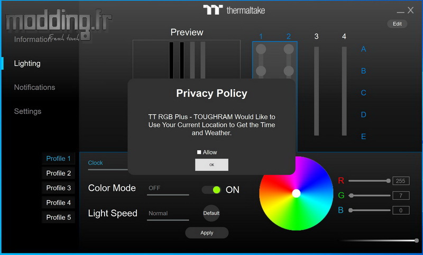Select RAM module 3 label
The image size is (423, 255).
coord(316,37)
